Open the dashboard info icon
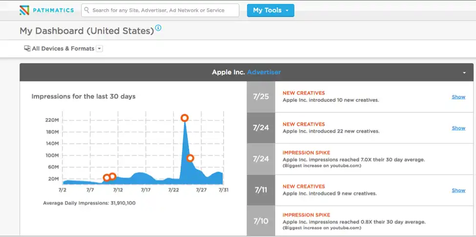 pyautogui.click(x=158, y=28)
